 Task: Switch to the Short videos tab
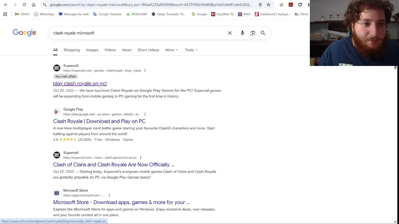click(148, 50)
